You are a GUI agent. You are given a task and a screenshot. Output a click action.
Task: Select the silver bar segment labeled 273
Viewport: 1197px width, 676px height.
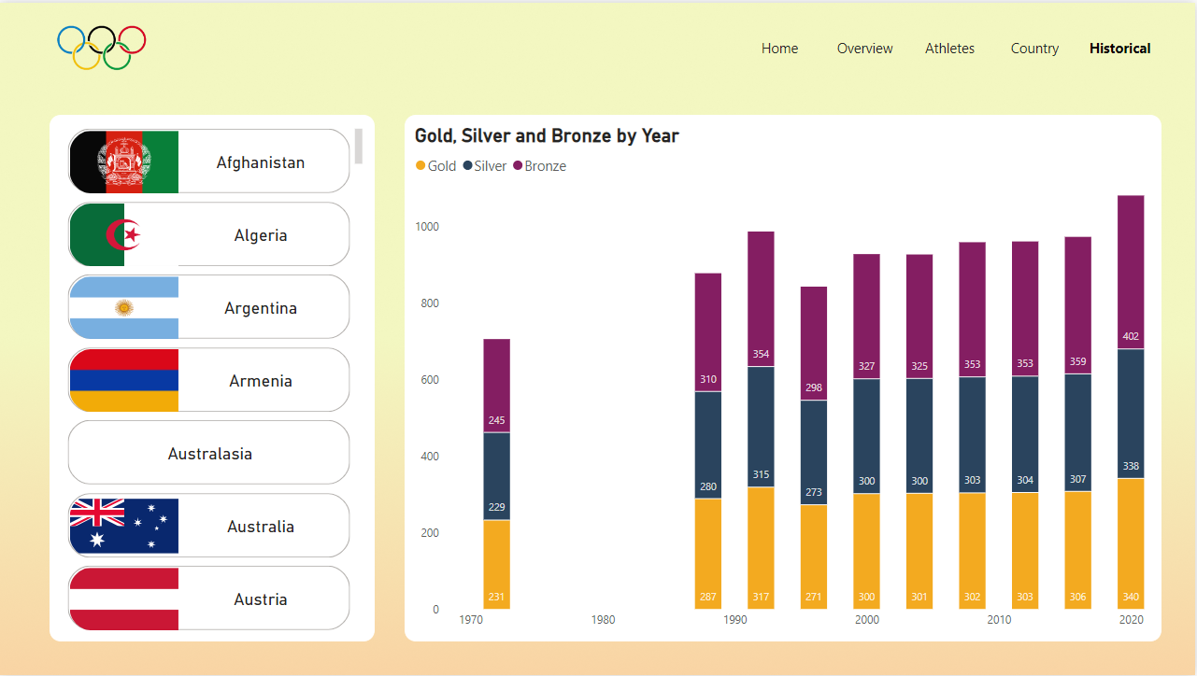pyautogui.click(x=814, y=453)
